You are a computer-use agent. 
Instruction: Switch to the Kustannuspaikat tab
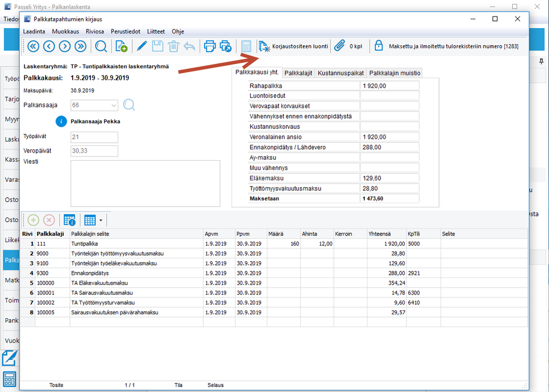(x=341, y=73)
